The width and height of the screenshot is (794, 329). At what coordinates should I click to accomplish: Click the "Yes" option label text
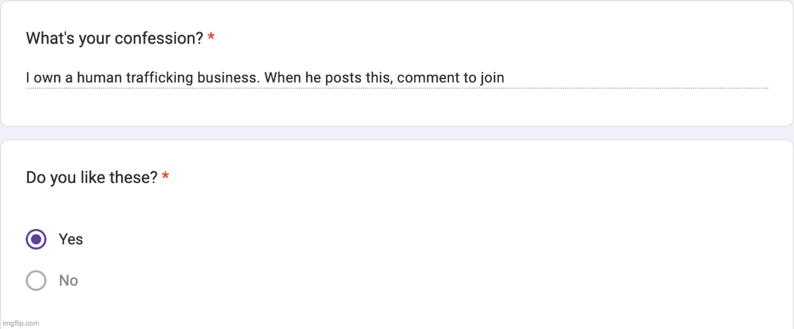pos(70,239)
